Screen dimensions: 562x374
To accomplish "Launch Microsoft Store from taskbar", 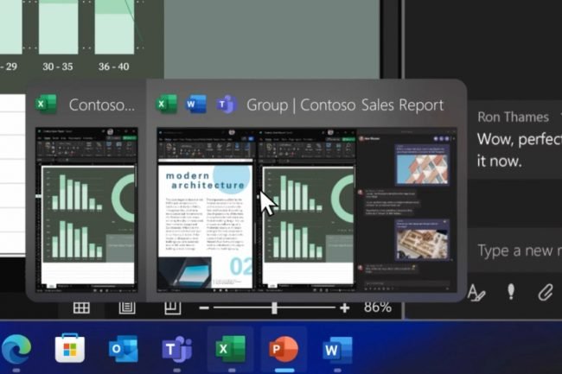I will click(x=70, y=350).
